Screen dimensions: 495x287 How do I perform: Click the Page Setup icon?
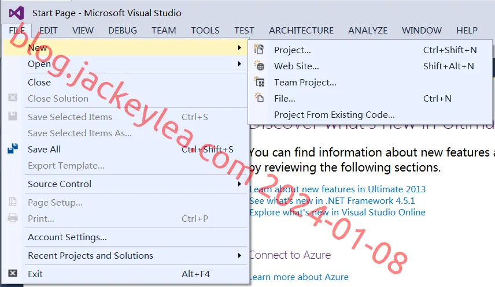13,201
